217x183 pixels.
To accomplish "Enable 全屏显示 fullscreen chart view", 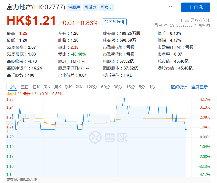I will tap(199, 87).
